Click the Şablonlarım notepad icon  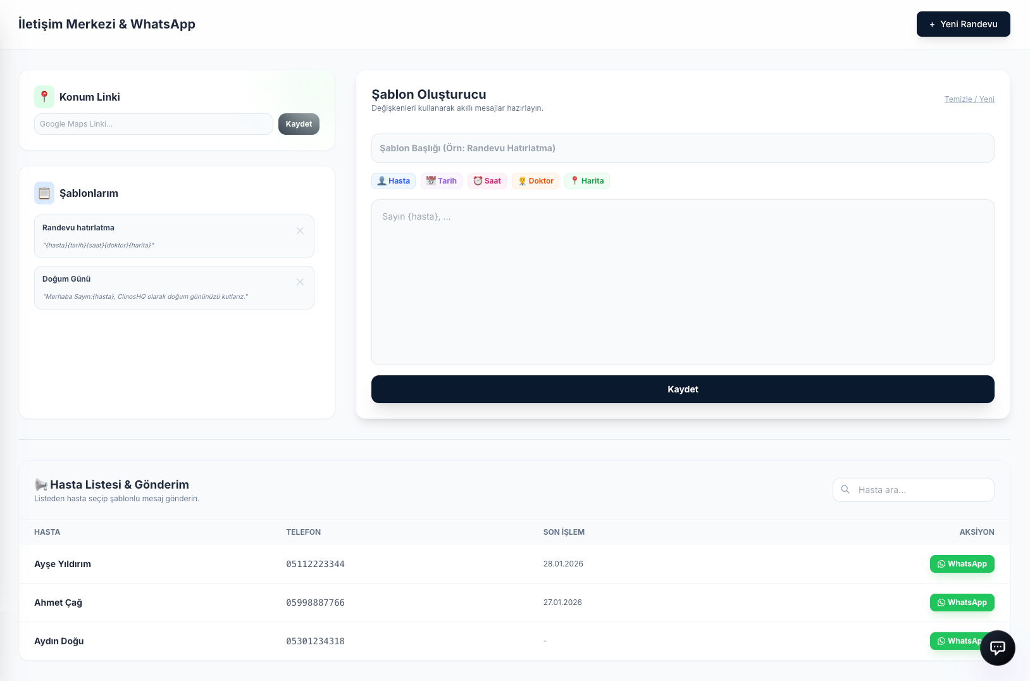point(44,193)
